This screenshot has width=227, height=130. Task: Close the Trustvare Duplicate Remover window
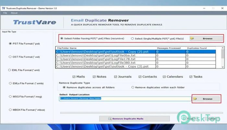click(222, 8)
